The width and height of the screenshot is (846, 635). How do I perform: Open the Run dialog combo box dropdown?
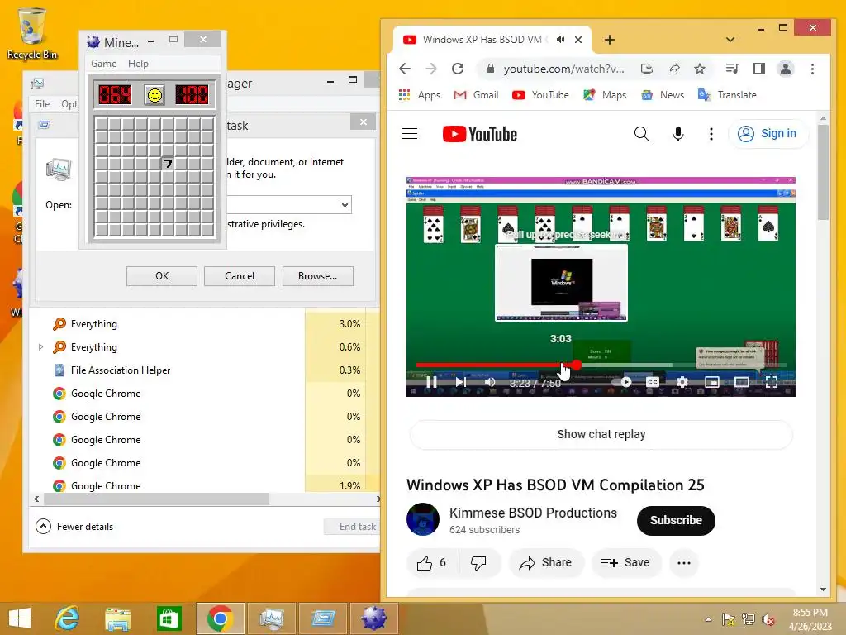(x=345, y=205)
